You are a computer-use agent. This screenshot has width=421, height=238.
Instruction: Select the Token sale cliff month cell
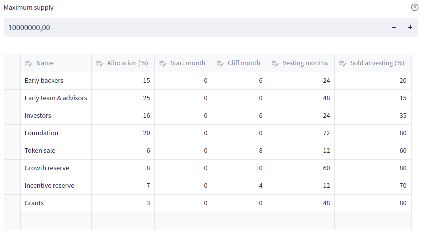click(239, 151)
